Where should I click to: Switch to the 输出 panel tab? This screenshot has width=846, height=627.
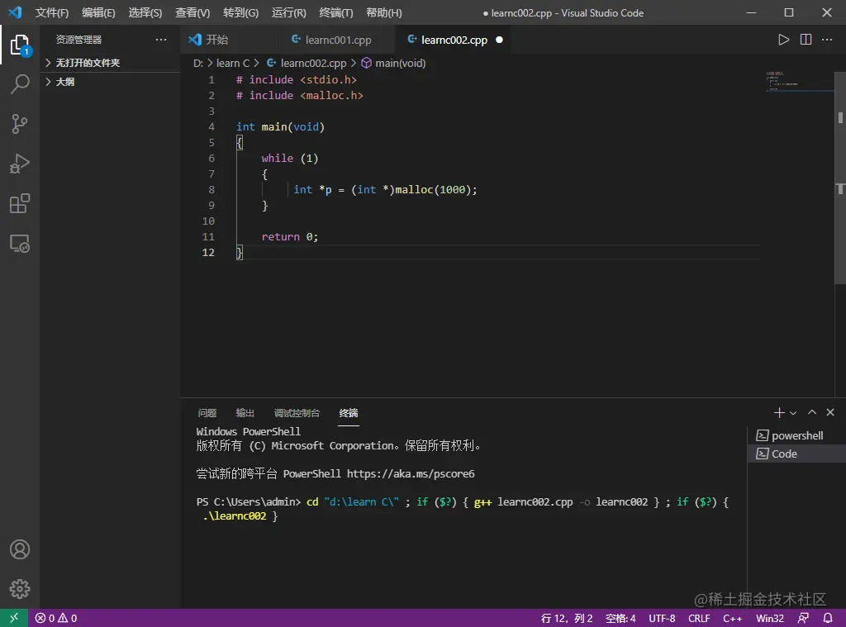coord(245,413)
